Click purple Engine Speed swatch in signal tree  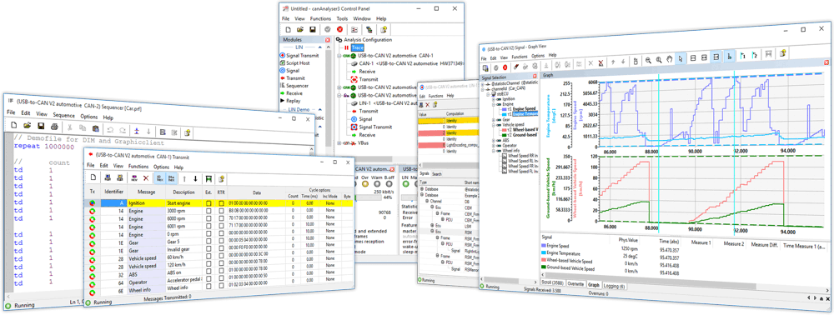coord(505,109)
